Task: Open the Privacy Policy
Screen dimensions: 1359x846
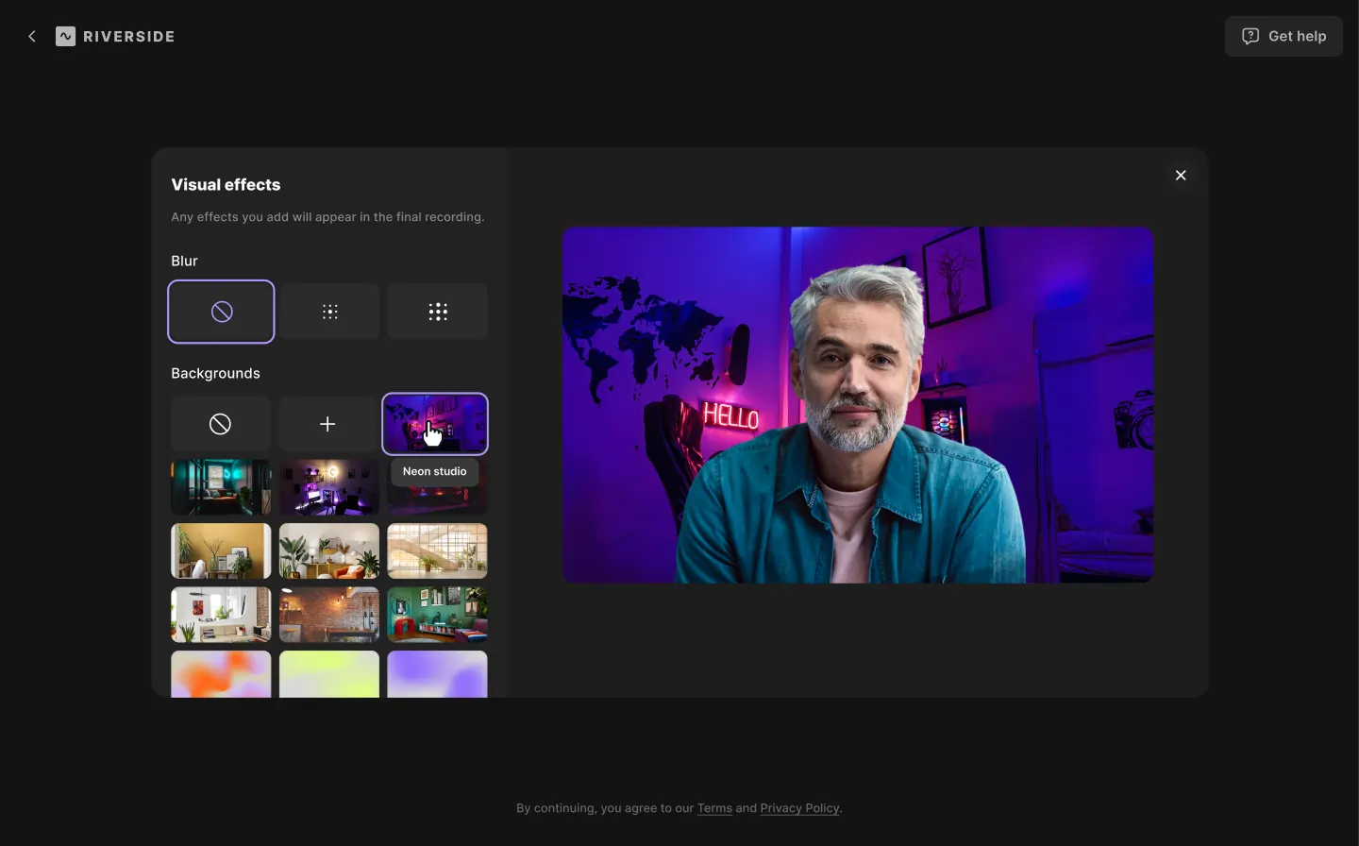Action: coord(798,808)
